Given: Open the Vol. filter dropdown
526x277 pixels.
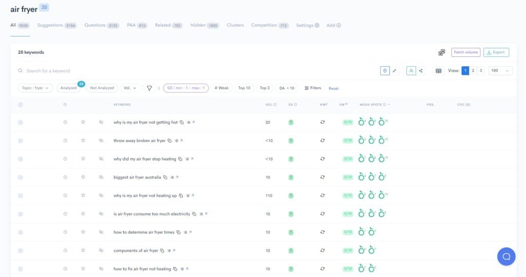Looking at the screenshot, I should 130,88.
